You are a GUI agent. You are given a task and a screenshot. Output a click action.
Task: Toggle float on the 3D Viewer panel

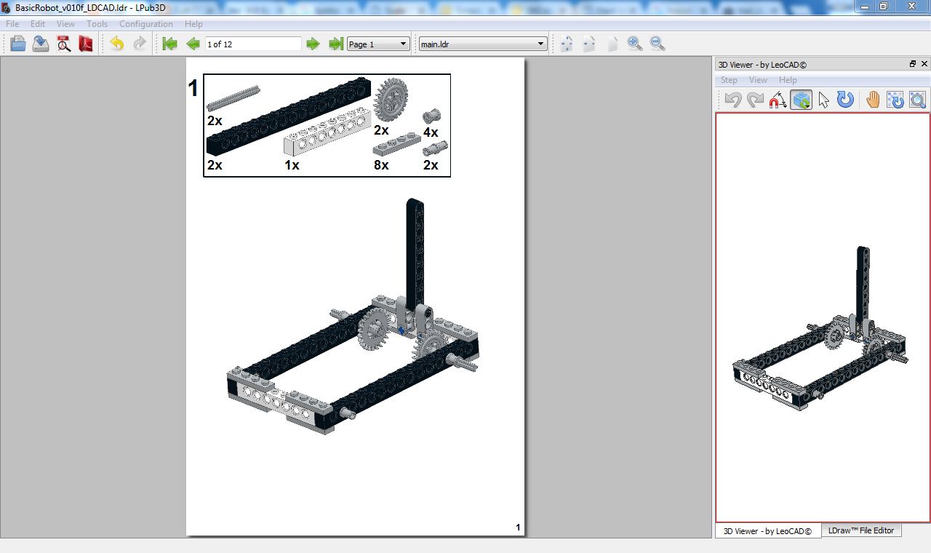click(x=912, y=64)
